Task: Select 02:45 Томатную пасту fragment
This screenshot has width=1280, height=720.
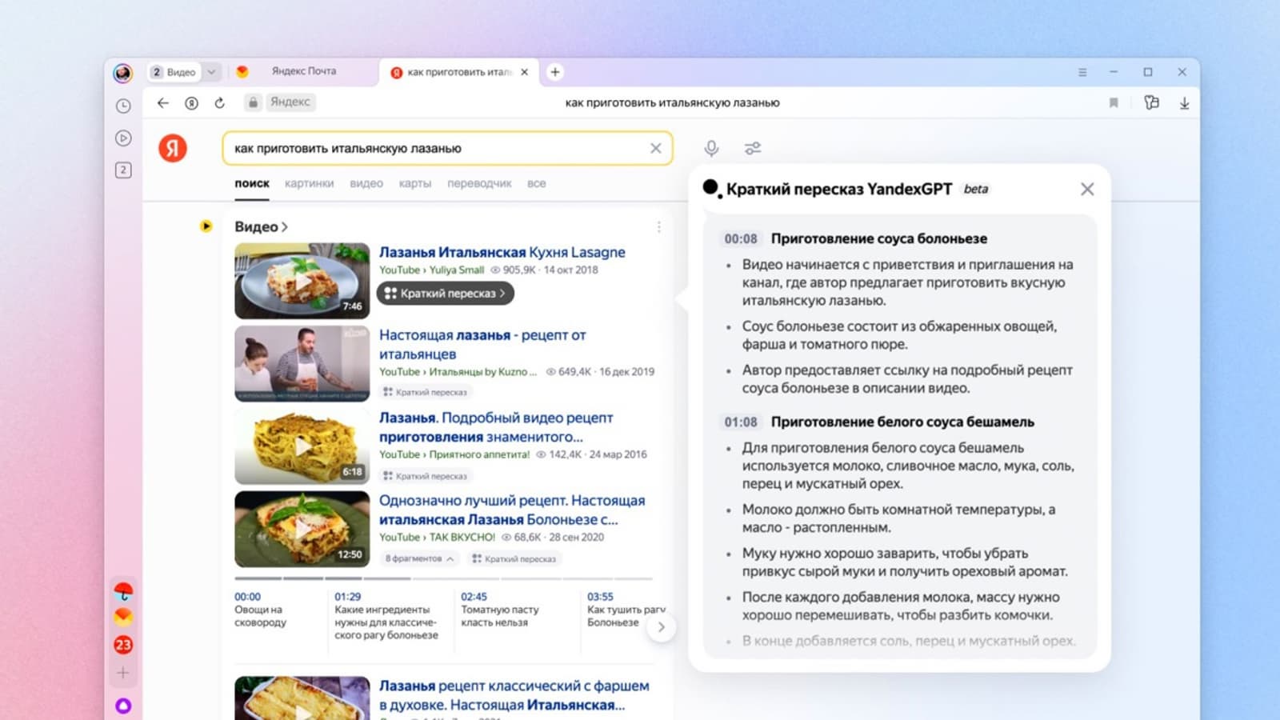Action: (500, 610)
